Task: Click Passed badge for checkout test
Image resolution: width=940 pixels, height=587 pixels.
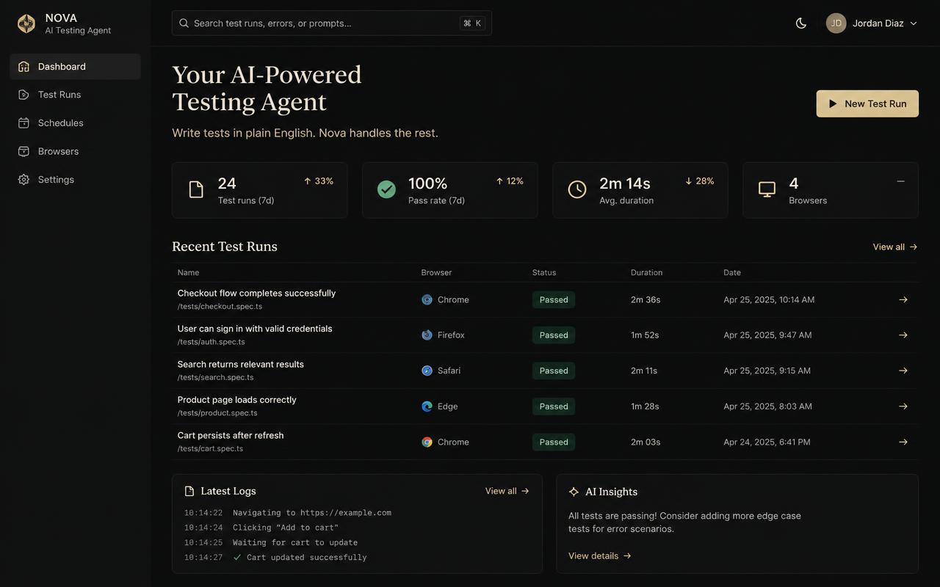Action: 554,299
